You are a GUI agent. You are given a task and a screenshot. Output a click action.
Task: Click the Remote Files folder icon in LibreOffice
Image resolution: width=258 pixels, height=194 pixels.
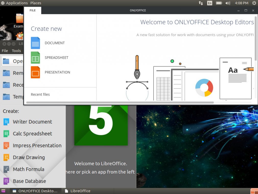click(x=6, y=73)
